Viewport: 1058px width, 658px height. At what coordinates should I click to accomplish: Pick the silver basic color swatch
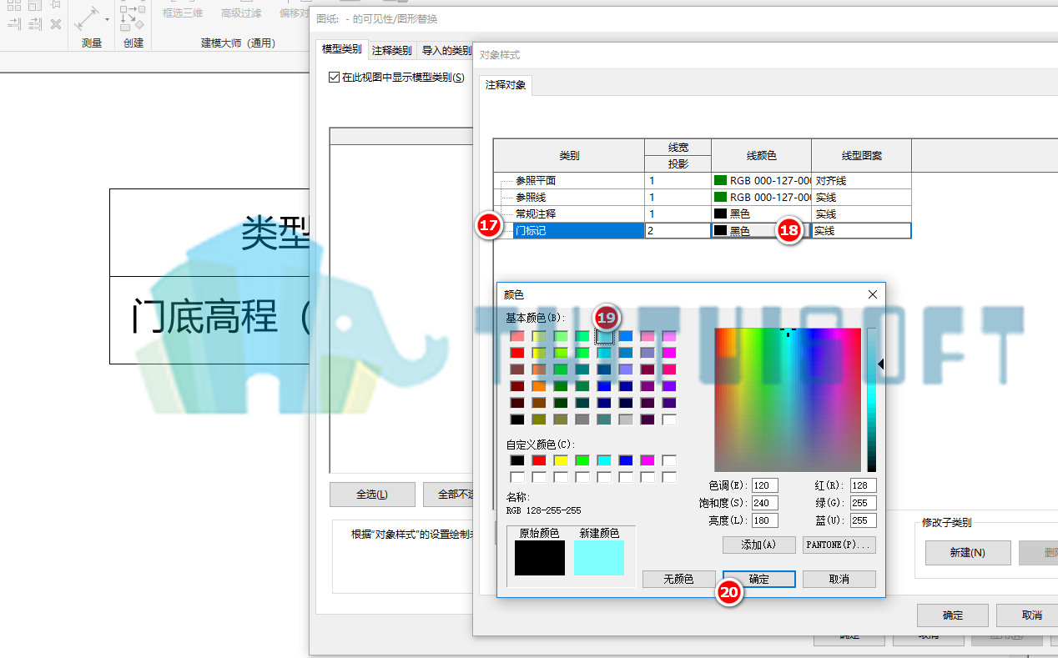pos(626,419)
